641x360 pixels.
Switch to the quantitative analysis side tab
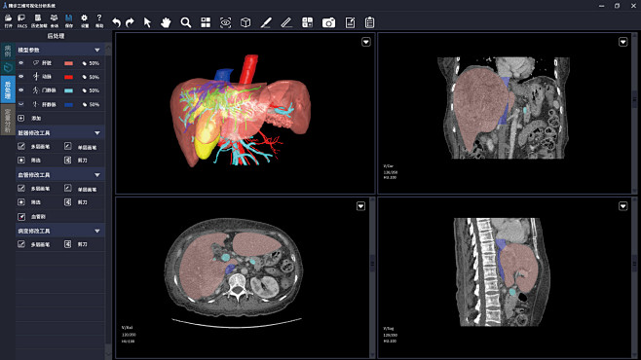(x=8, y=120)
